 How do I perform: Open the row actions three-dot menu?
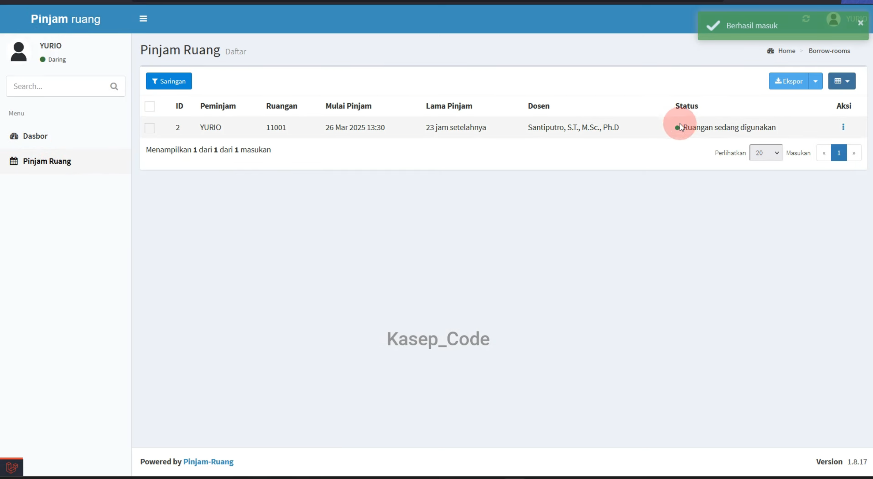[x=843, y=127]
